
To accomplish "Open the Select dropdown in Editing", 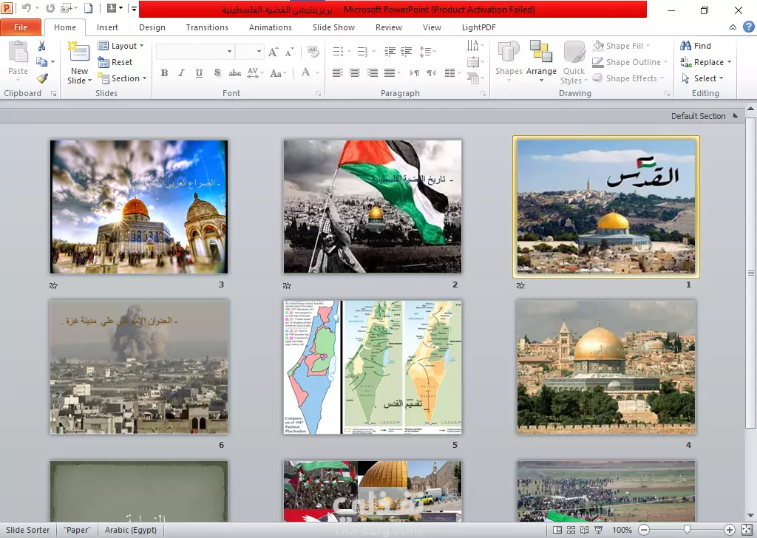I will coord(702,78).
